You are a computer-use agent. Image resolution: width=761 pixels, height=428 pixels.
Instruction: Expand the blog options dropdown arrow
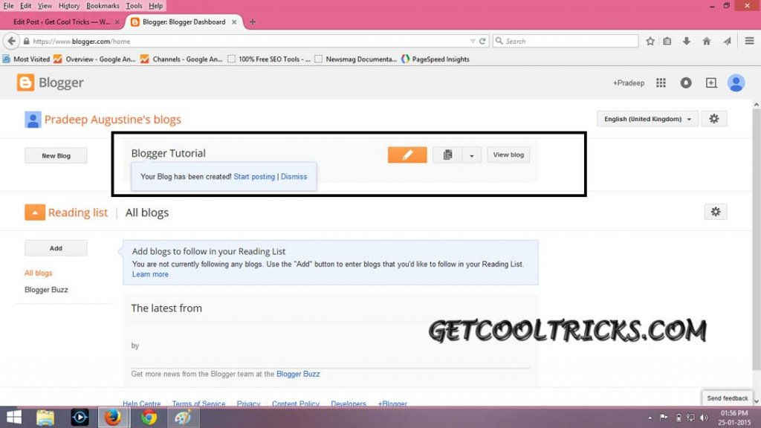(x=472, y=155)
